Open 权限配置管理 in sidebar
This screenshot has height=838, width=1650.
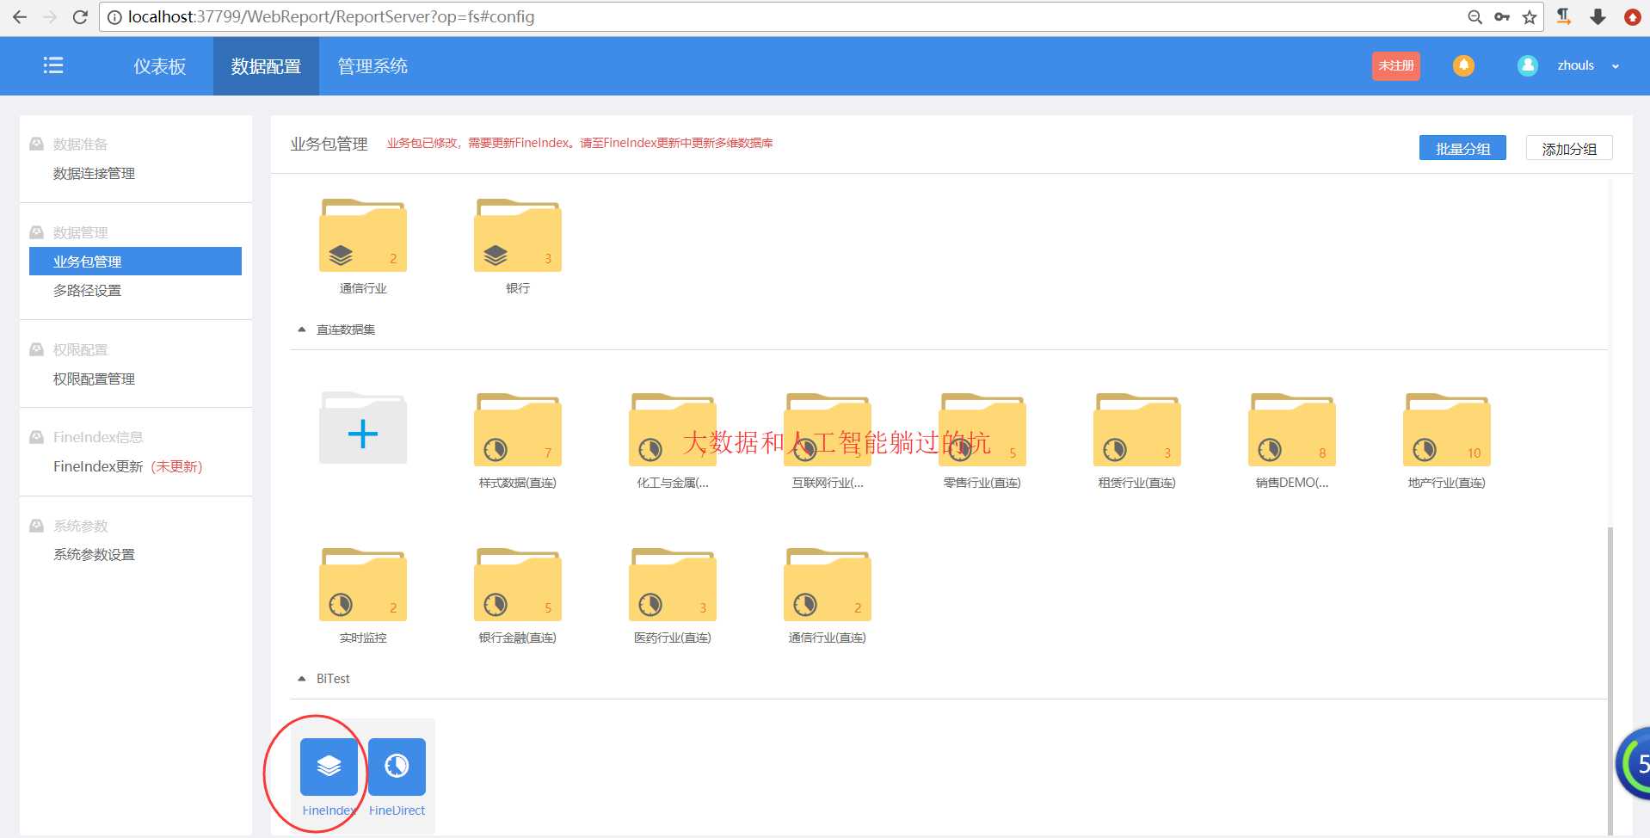coord(94,379)
